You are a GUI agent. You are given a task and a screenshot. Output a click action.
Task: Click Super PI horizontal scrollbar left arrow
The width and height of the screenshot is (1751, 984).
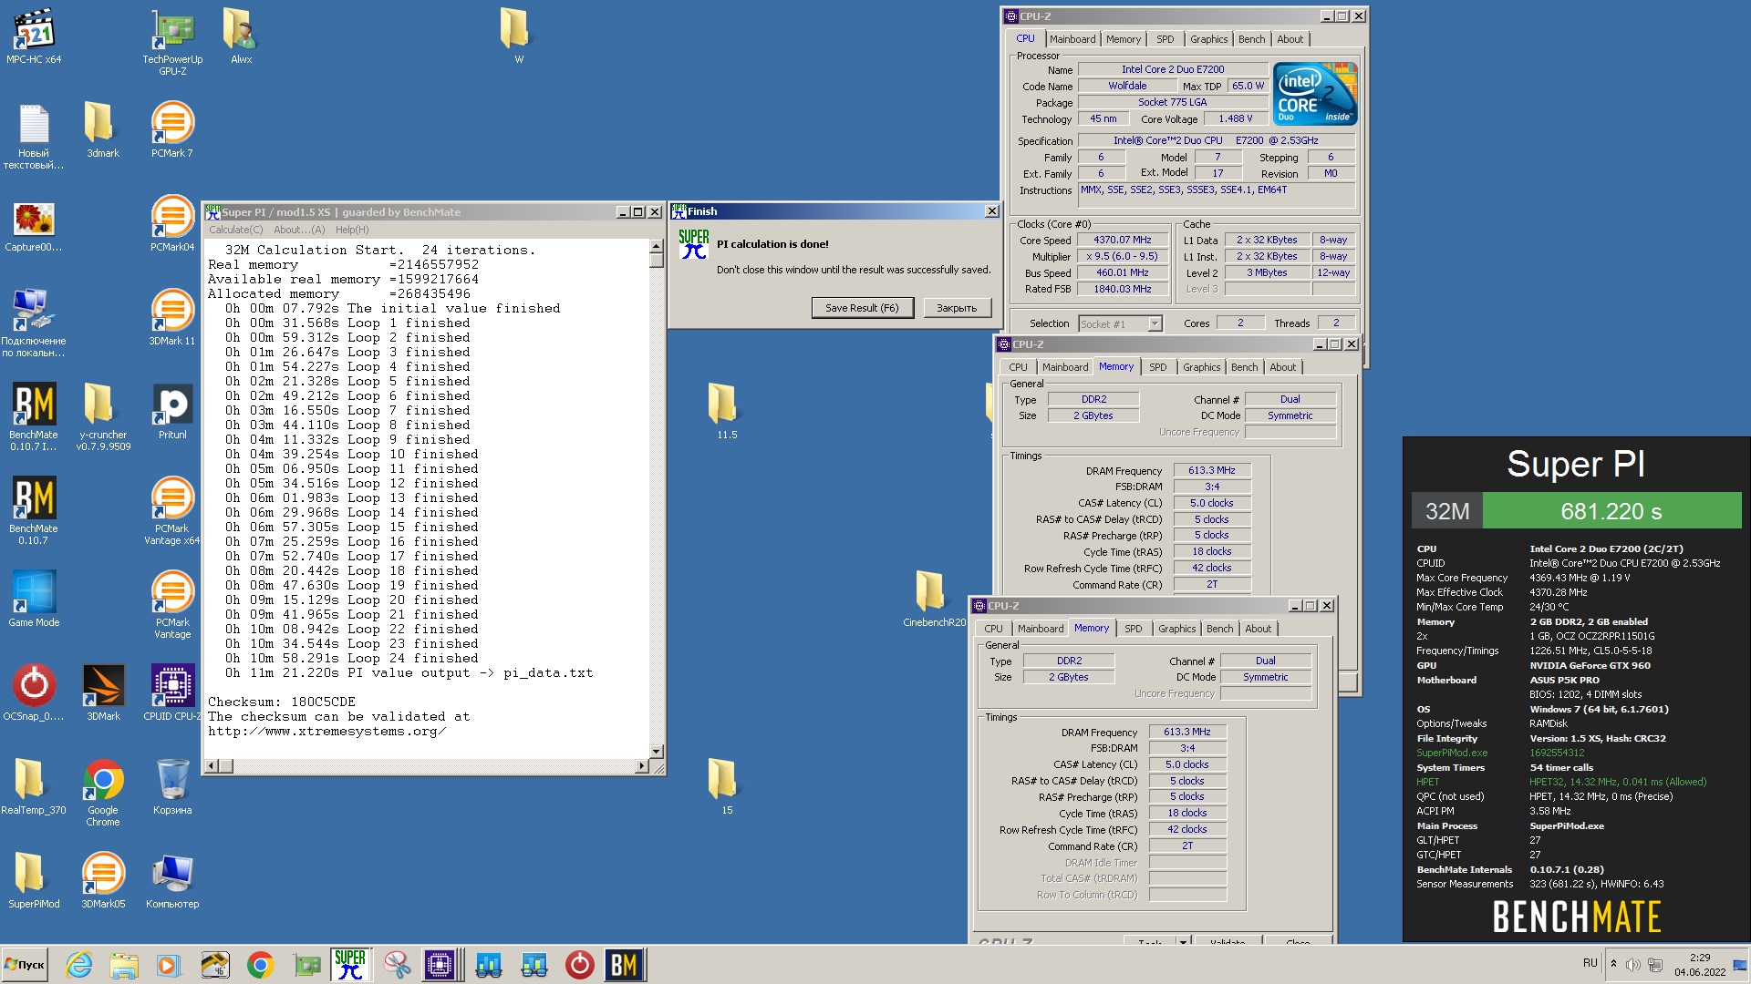click(212, 766)
